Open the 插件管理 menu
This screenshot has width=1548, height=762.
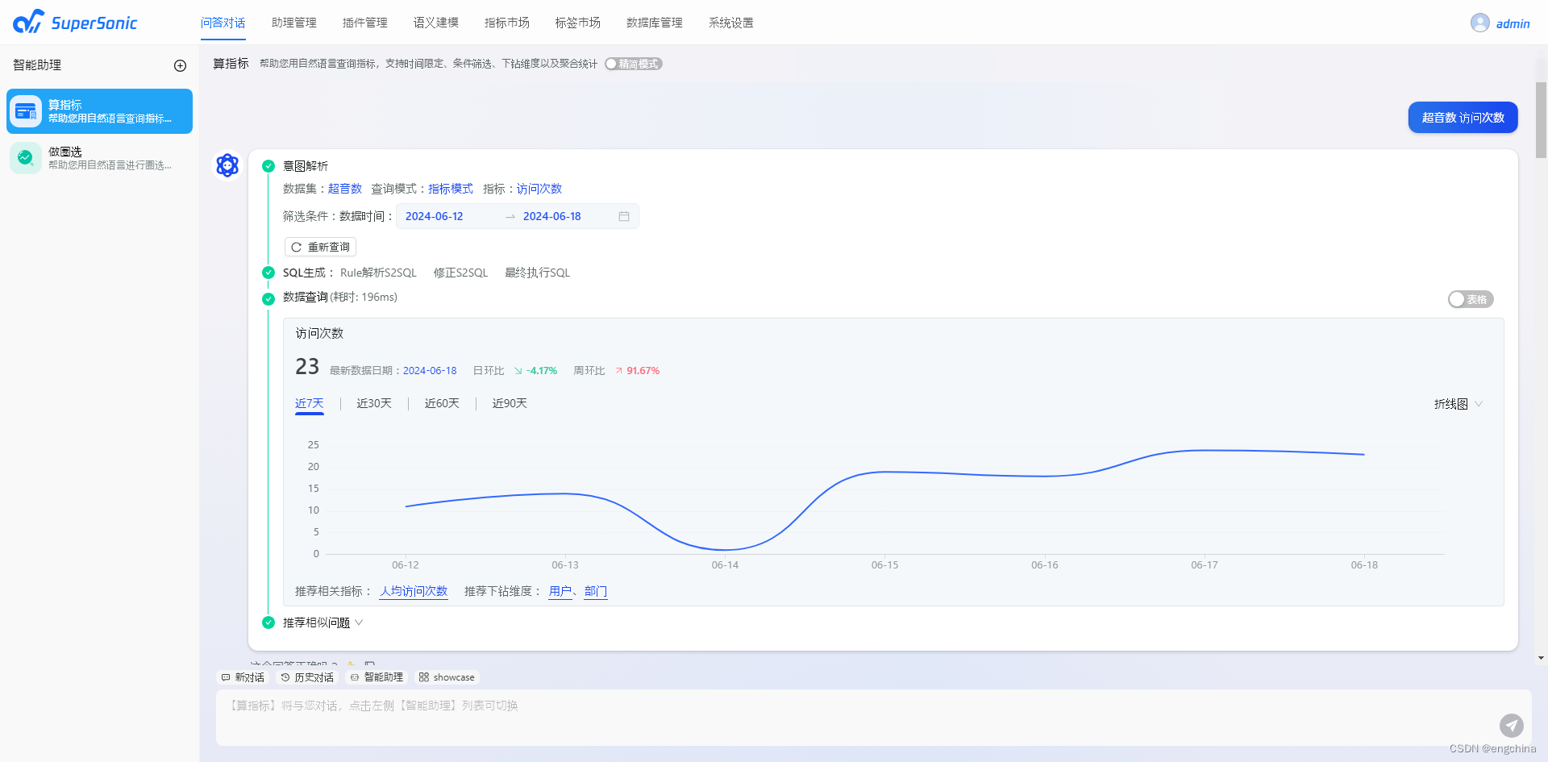click(x=365, y=23)
